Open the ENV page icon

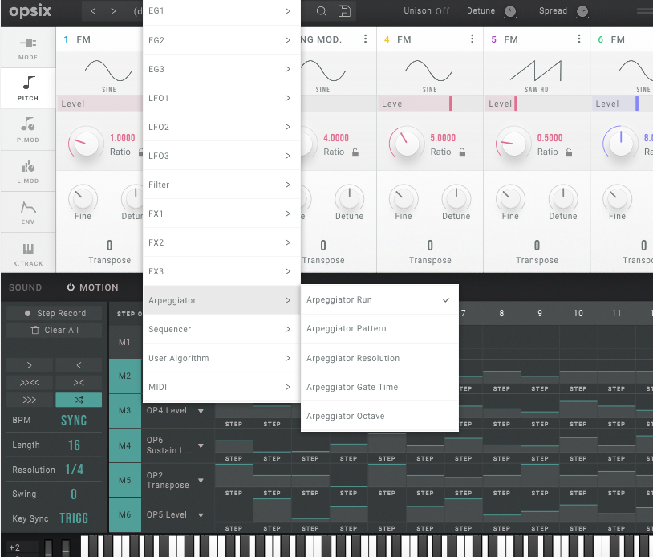click(28, 212)
